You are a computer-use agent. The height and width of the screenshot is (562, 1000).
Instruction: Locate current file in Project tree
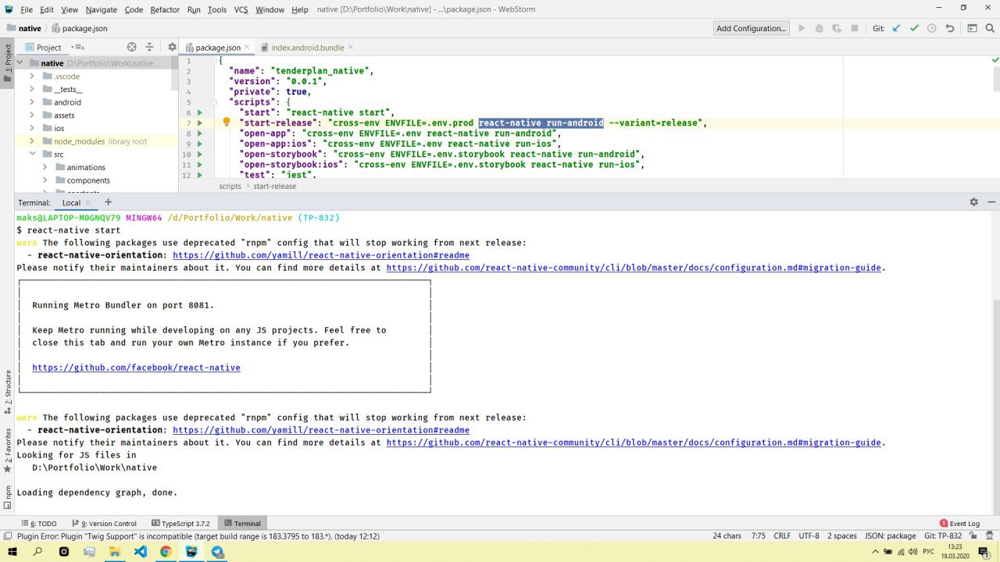click(131, 47)
